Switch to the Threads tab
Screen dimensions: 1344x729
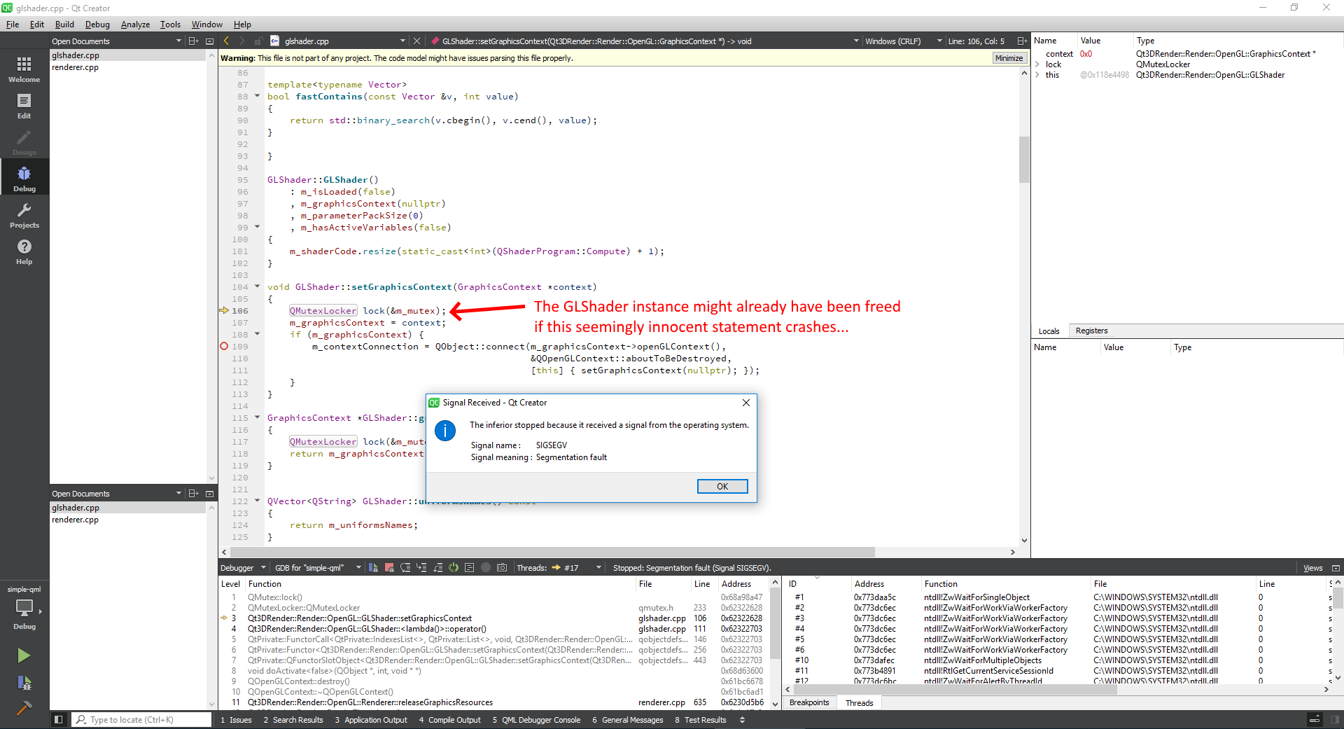[859, 703]
